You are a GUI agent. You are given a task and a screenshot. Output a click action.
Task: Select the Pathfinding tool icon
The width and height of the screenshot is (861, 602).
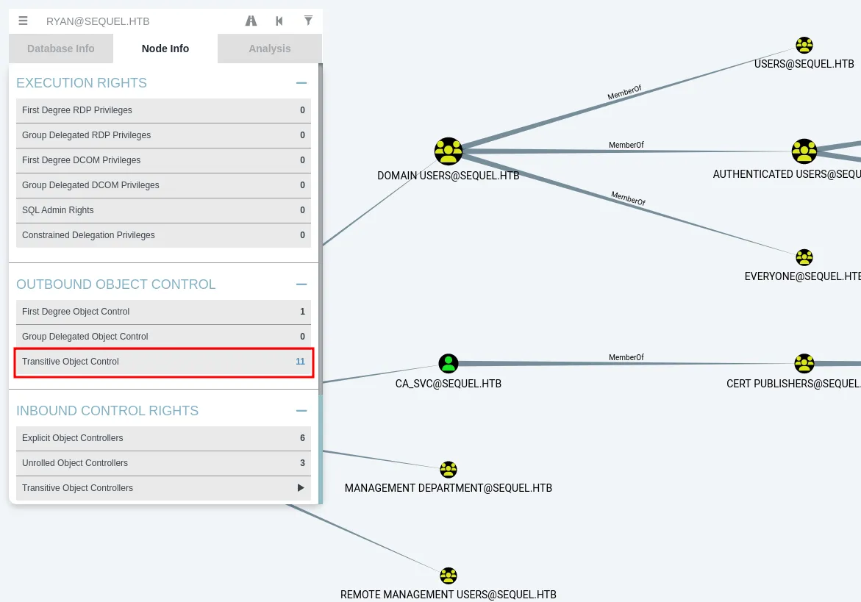pyautogui.click(x=251, y=21)
